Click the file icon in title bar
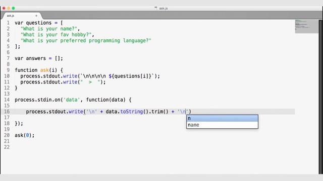Screen dimensions: 323x181 pos(156,8)
